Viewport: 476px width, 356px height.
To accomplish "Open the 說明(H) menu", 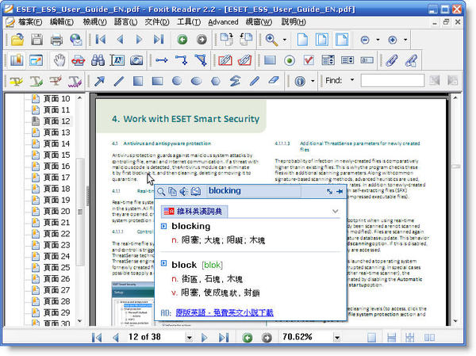I will tap(294, 22).
